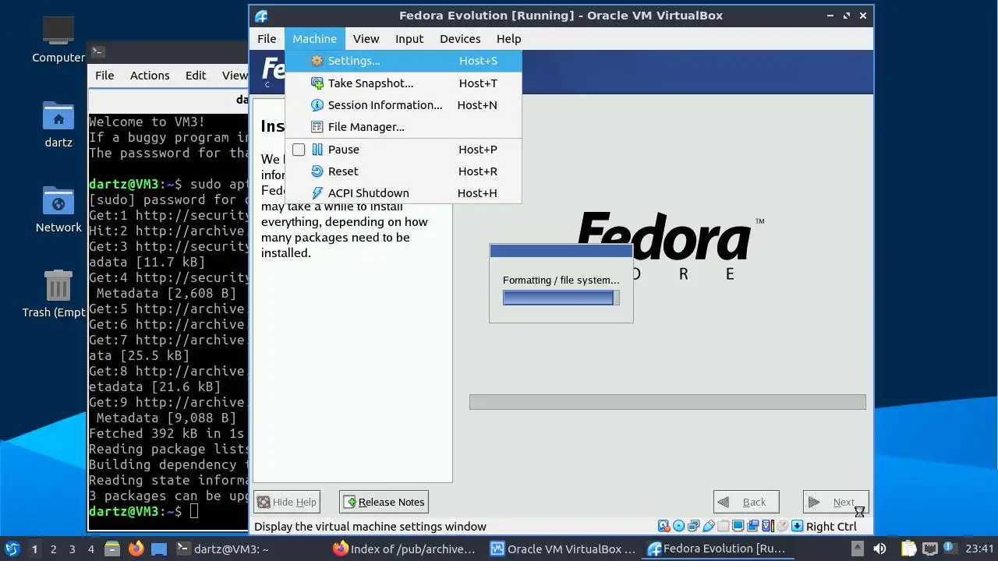Open the application launcher bird icon
Viewport: 998px width, 561px height.
coord(12,549)
